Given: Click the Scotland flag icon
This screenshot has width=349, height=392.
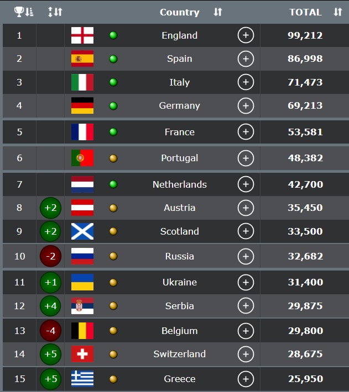Looking at the screenshot, I should click(82, 231).
